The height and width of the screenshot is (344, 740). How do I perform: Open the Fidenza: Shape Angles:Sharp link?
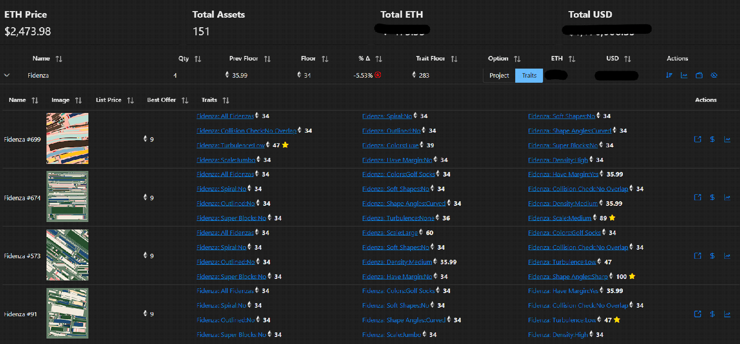(568, 276)
